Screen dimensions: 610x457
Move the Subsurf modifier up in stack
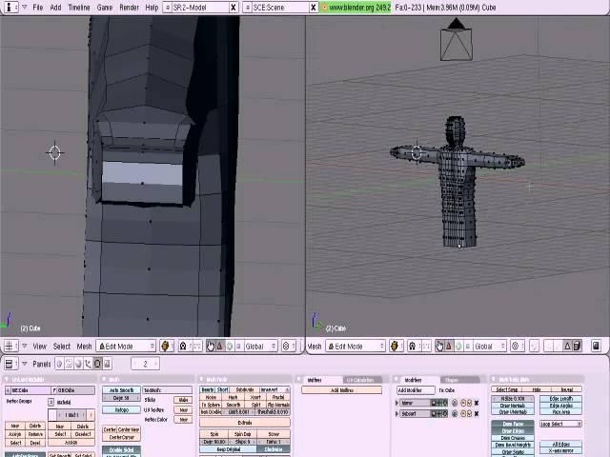tap(463, 414)
